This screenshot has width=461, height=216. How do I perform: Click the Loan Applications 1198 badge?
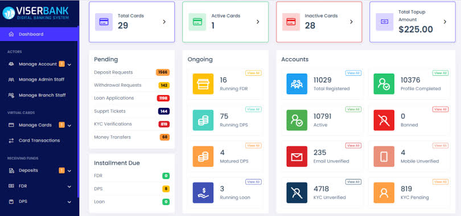pyautogui.click(x=163, y=98)
